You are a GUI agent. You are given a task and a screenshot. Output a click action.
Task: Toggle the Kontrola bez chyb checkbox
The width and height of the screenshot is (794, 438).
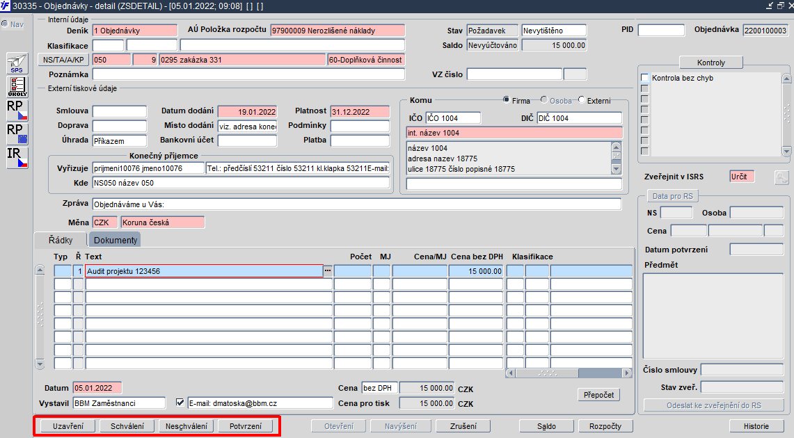click(644, 78)
